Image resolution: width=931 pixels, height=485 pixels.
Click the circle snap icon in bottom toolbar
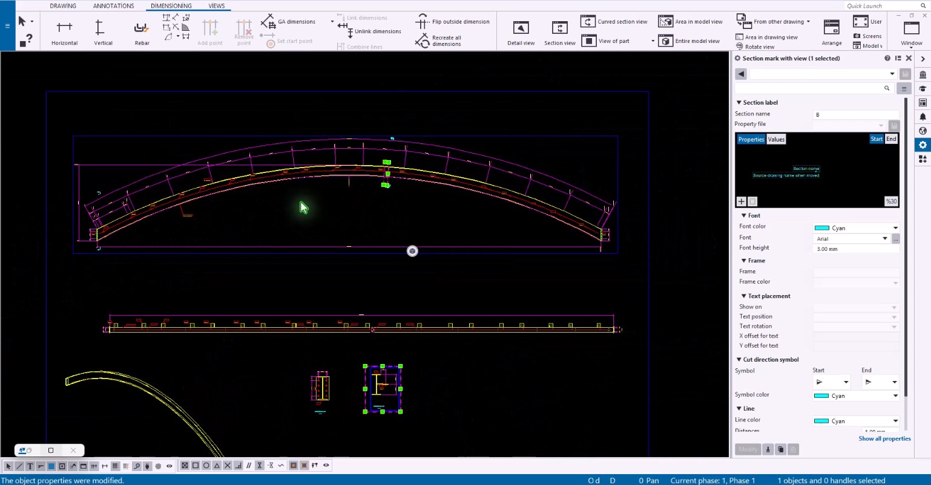tap(206, 466)
